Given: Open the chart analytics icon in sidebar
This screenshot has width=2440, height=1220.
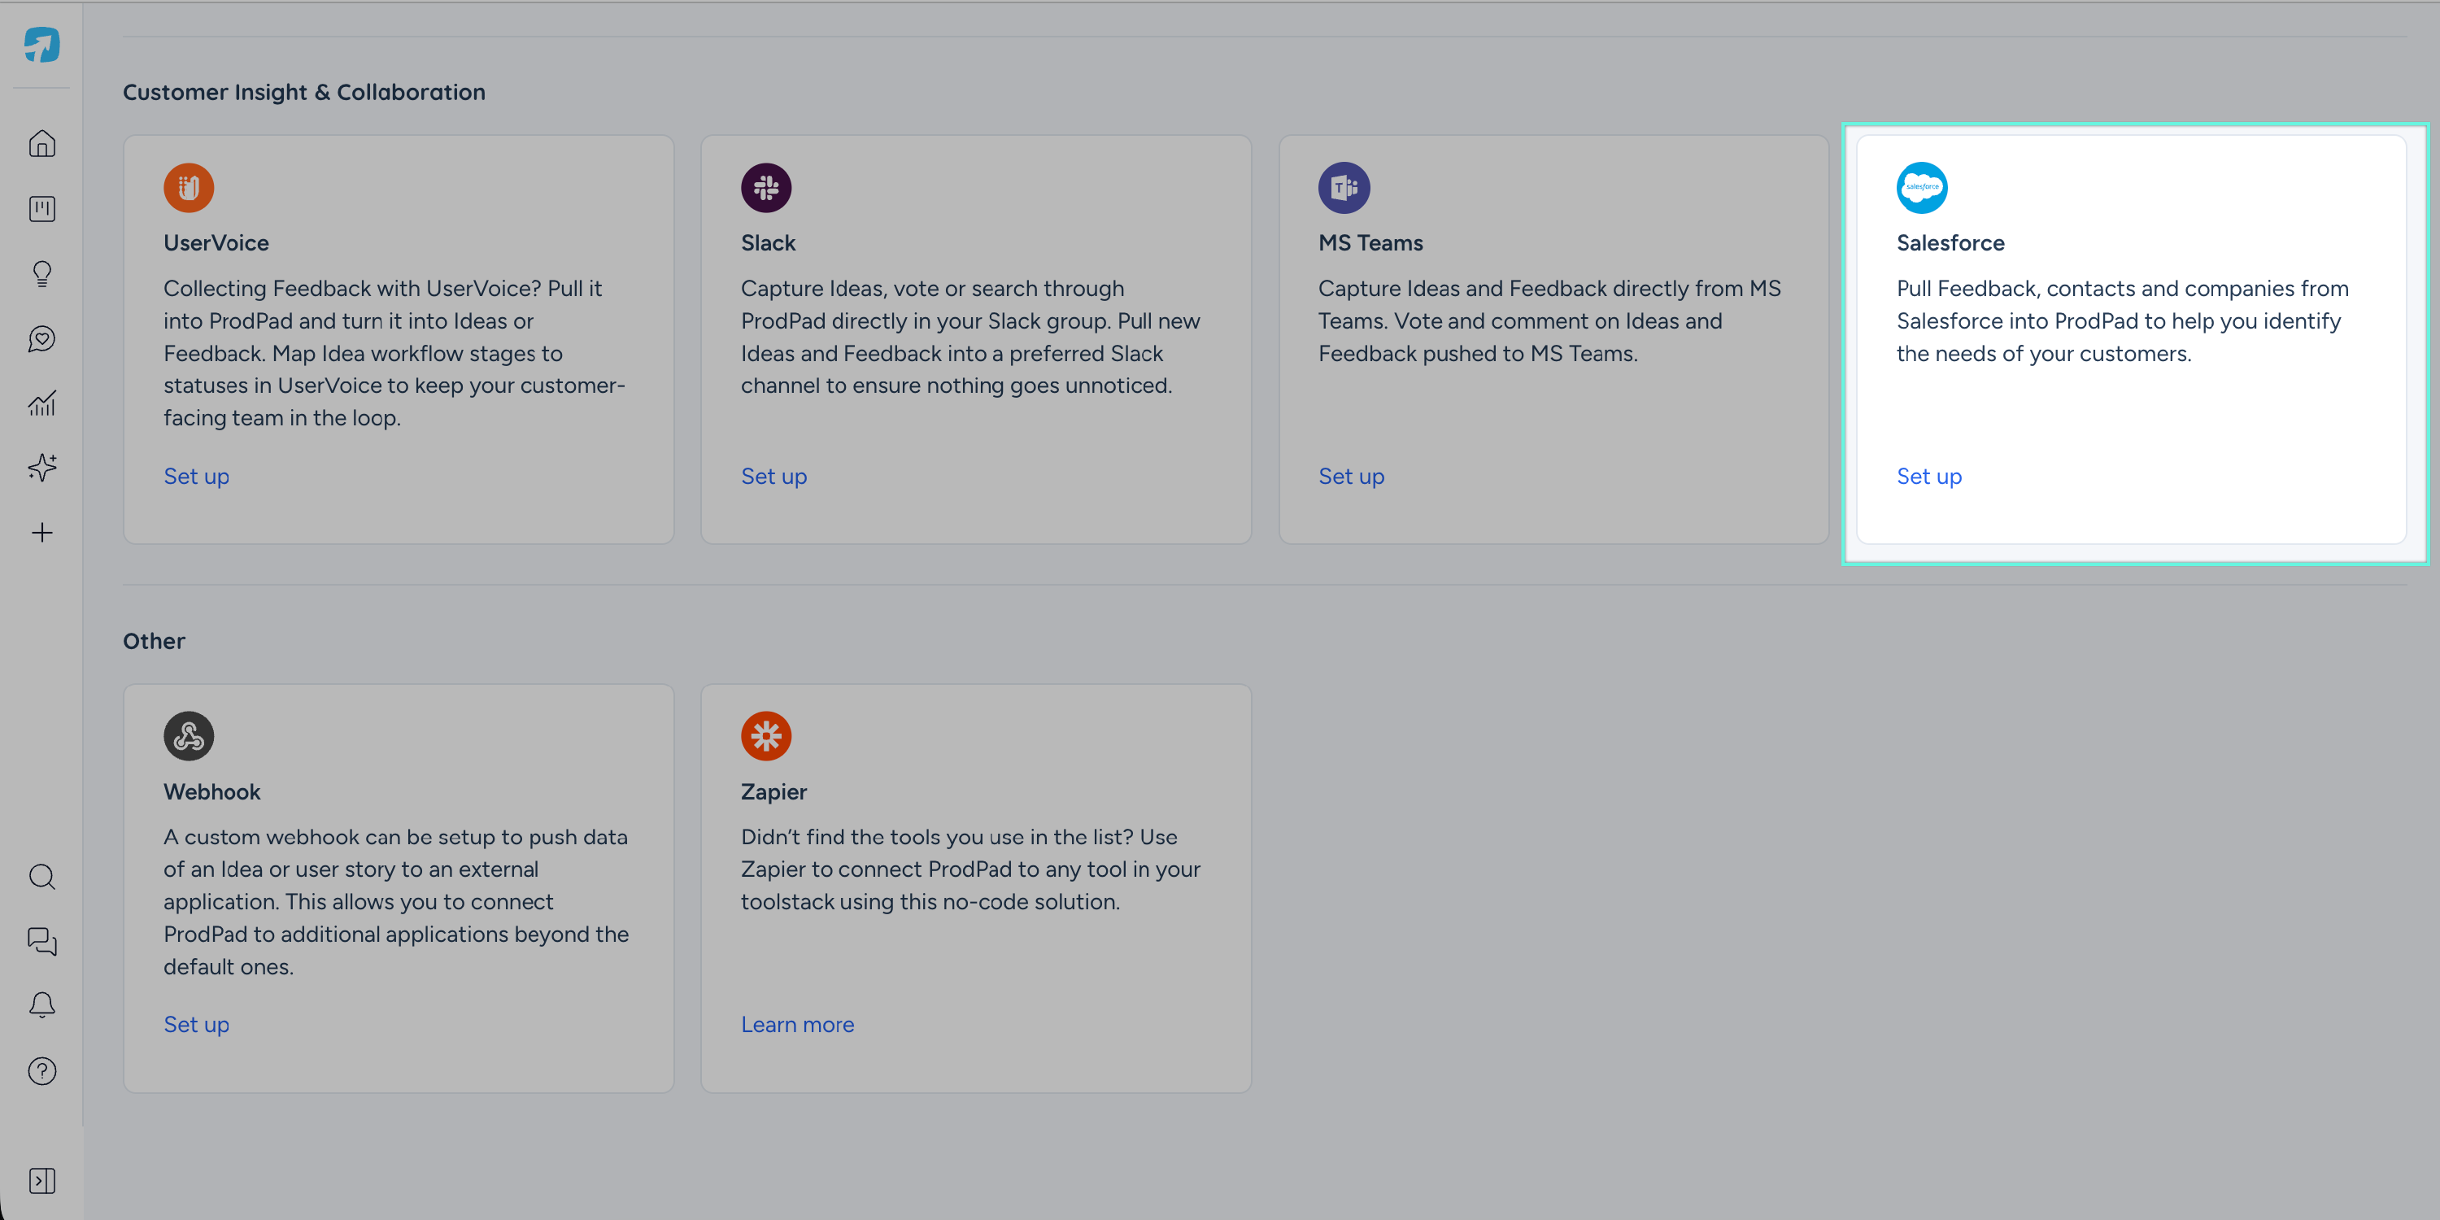Looking at the screenshot, I should coord(41,403).
